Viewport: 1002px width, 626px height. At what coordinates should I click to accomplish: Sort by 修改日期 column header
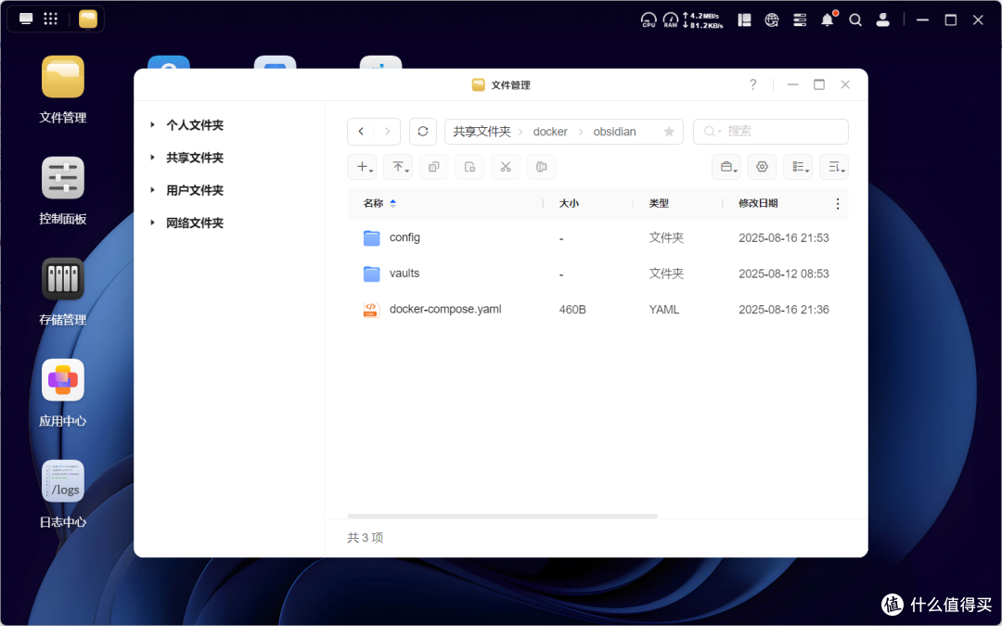[x=758, y=203]
